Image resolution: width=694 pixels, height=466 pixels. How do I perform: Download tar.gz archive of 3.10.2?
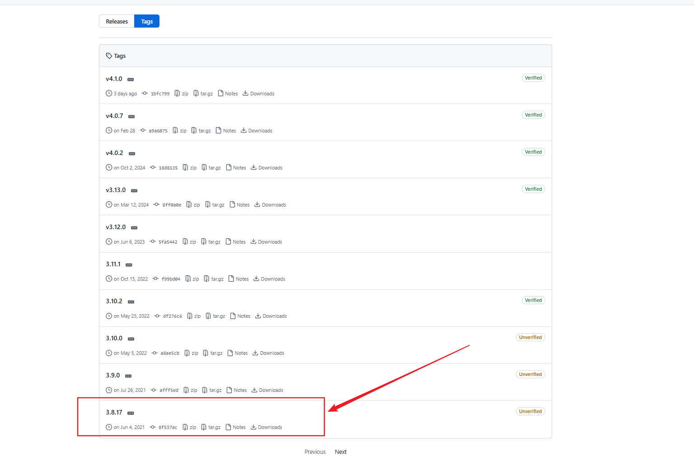click(x=216, y=316)
